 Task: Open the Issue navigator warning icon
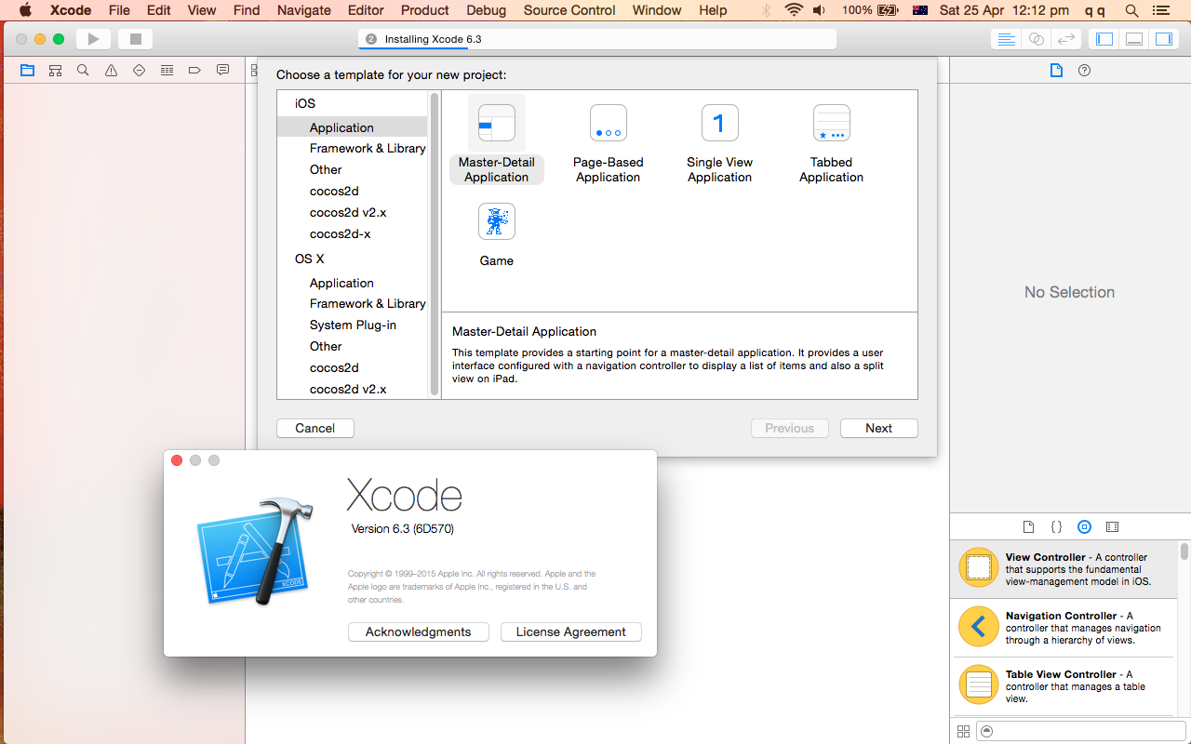[111, 71]
